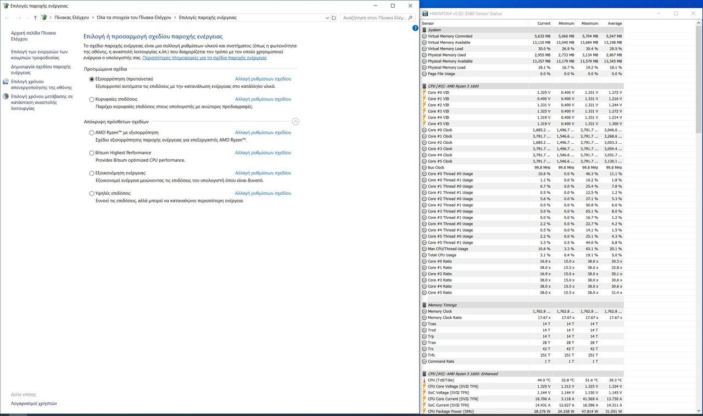The height and width of the screenshot is (416, 703).
Task: Select the Κορυφαίες επιδόσεις power plan radio button
Action: tap(92, 99)
